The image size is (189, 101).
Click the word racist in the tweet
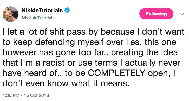54,63
